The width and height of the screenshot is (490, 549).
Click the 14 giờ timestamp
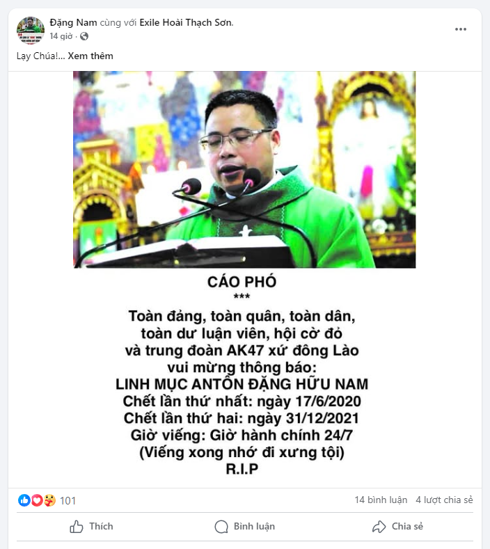(61, 36)
